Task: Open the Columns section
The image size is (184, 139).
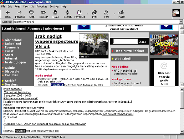Action: (x=11, y=75)
